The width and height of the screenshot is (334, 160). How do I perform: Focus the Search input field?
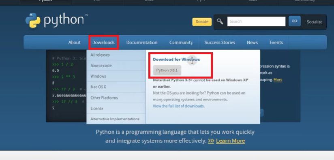coord(256,21)
